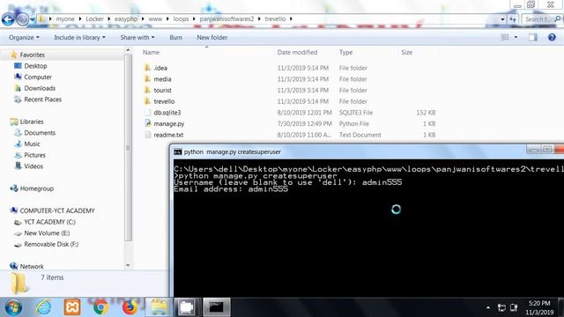Viewport: 564px width, 317px height.
Task: Show hidden system tray icons
Action: click(487, 307)
